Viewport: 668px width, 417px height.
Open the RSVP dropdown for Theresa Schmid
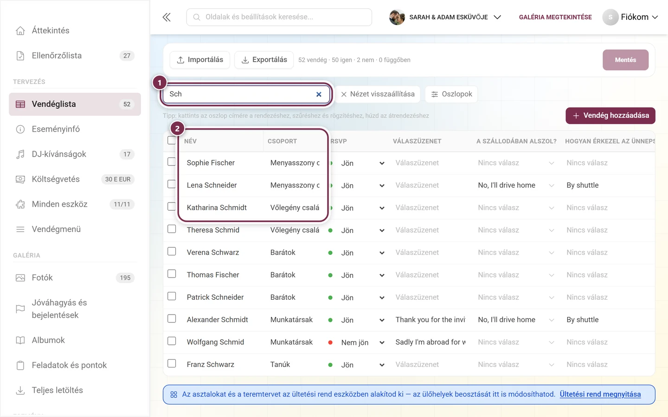click(x=363, y=231)
